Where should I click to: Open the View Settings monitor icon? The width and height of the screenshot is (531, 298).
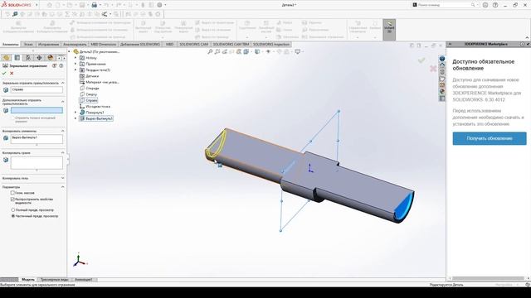pos(297,51)
